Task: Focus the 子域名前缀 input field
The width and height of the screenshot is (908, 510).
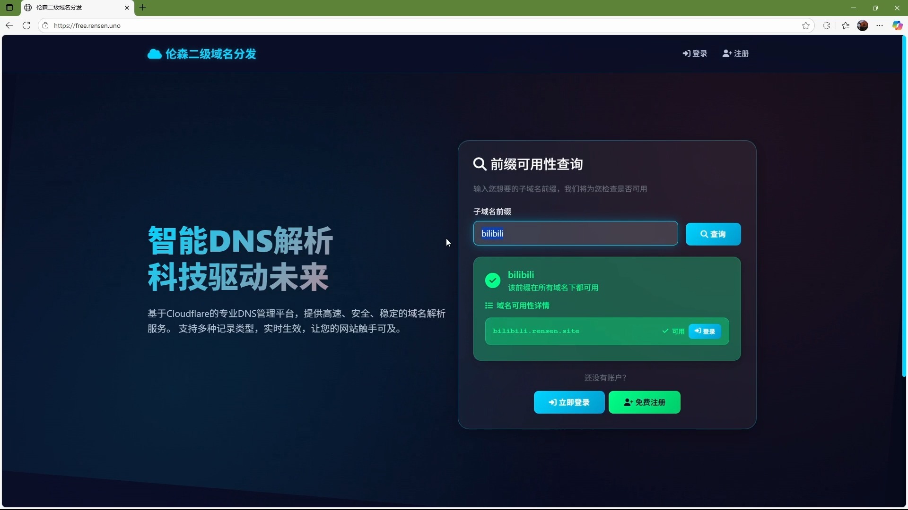Action: pyautogui.click(x=576, y=233)
